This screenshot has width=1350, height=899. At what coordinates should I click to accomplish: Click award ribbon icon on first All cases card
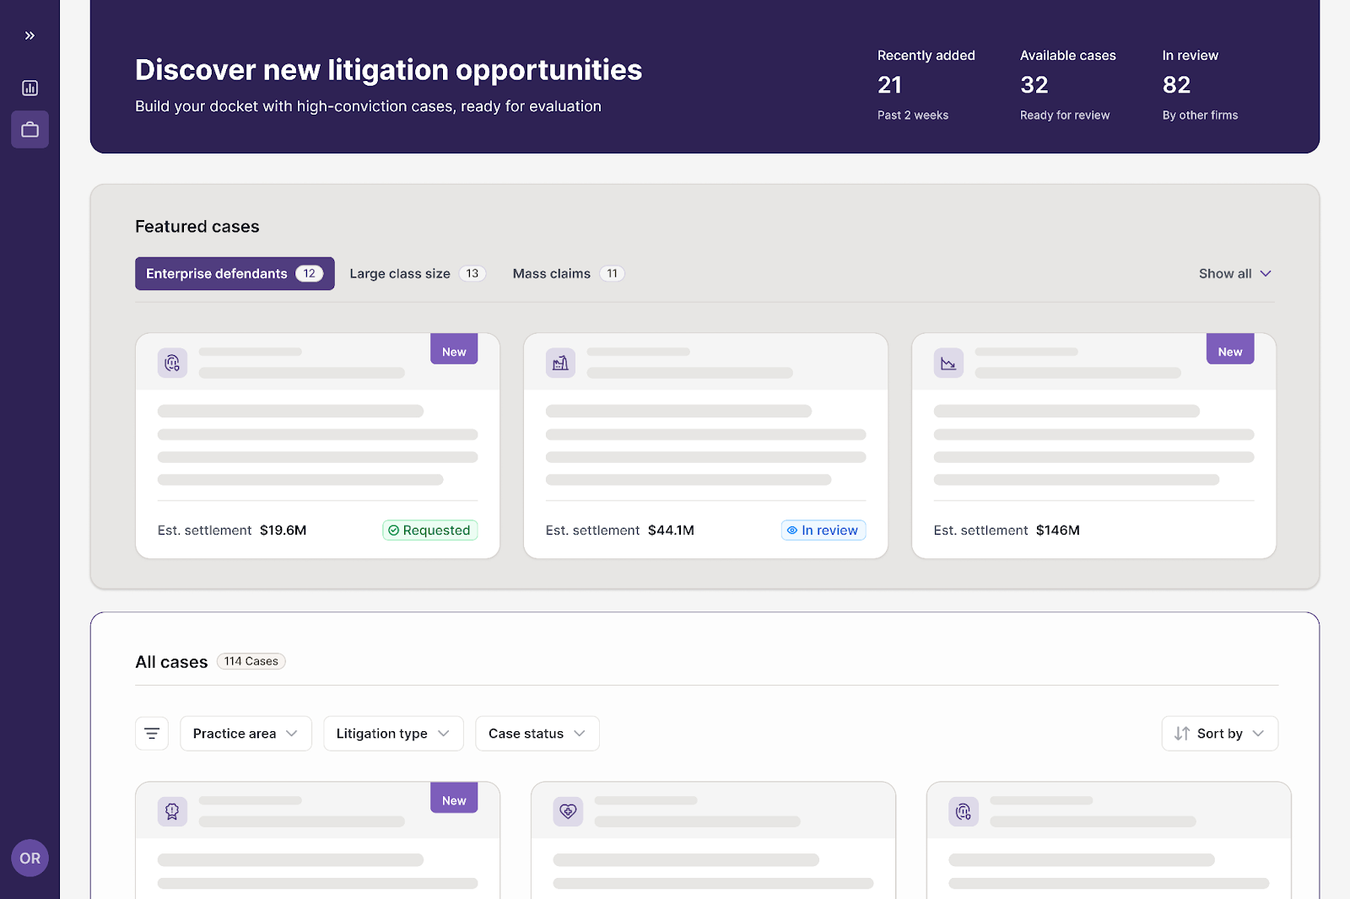click(x=172, y=811)
